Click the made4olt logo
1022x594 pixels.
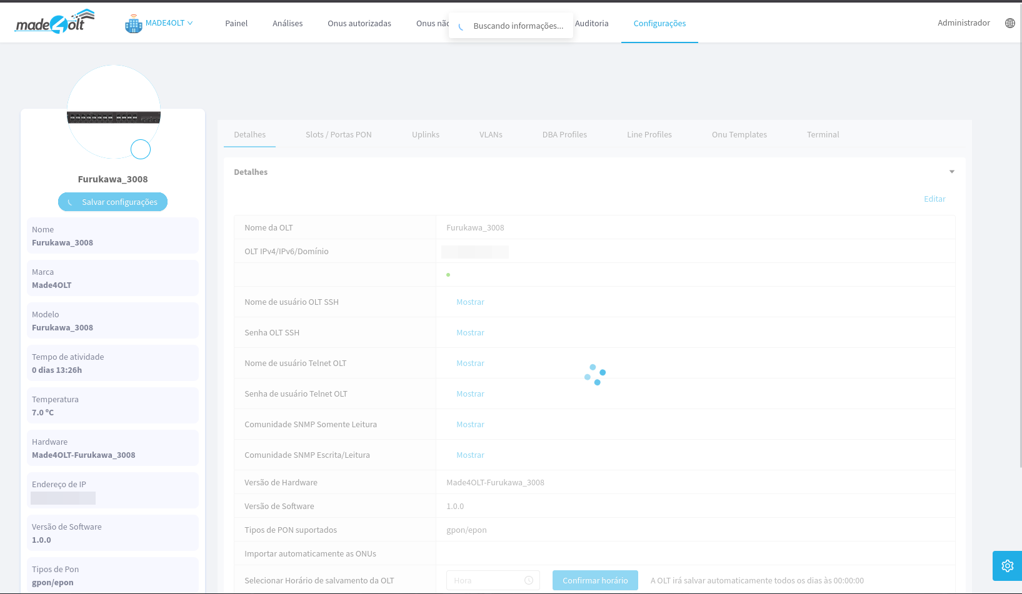click(55, 22)
